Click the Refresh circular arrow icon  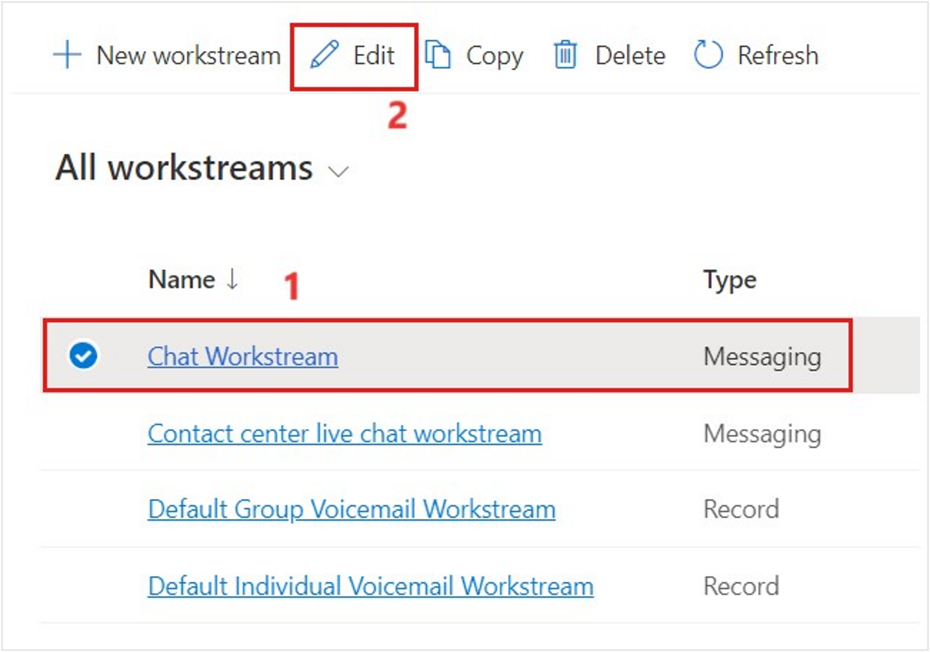point(708,54)
